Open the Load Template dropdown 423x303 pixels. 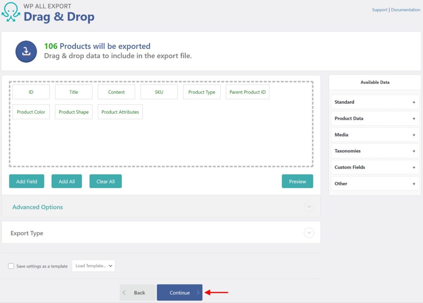click(x=93, y=266)
